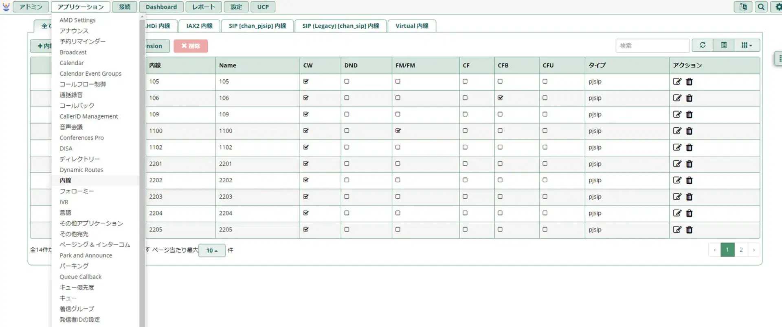782x327 pixels.
Task: Select Conferences Pro menu entry
Action: (x=82, y=138)
